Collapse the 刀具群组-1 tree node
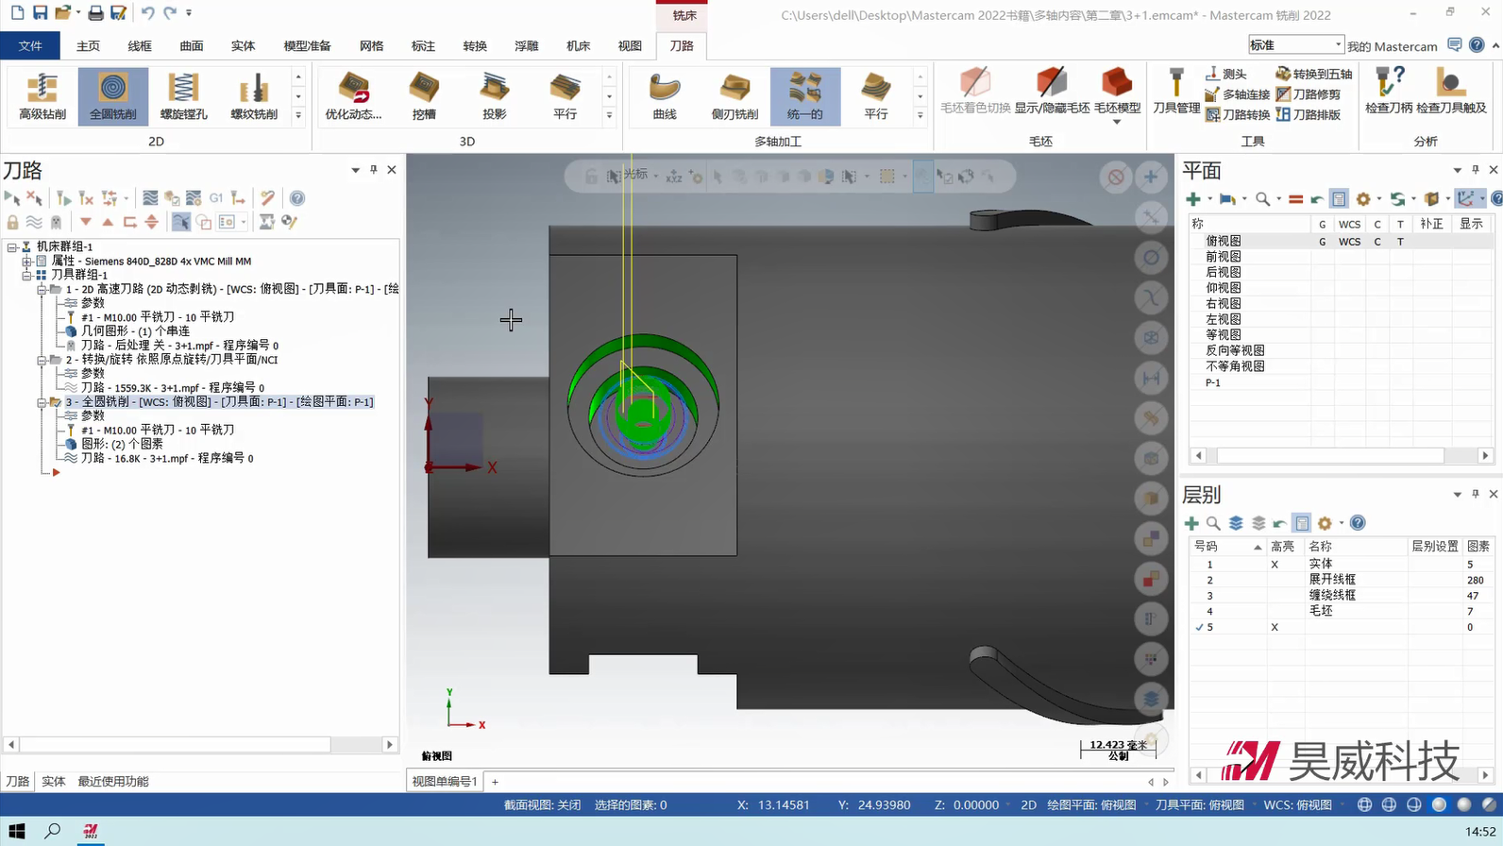Image resolution: width=1503 pixels, height=846 pixels. coord(27,275)
